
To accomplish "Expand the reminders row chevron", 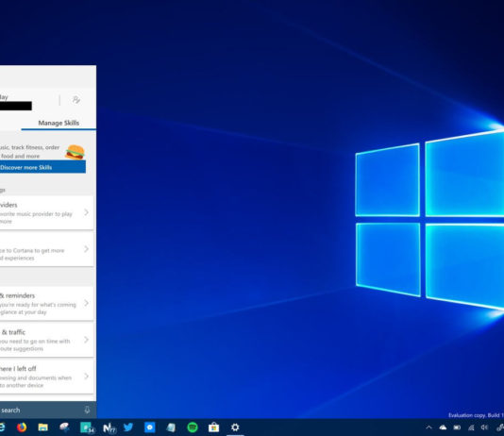I will pyautogui.click(x=86, y=303).
